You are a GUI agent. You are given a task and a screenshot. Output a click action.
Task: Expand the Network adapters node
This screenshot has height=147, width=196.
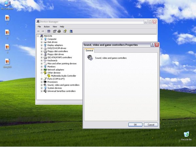pyautogui.click(x=41, y=70)
